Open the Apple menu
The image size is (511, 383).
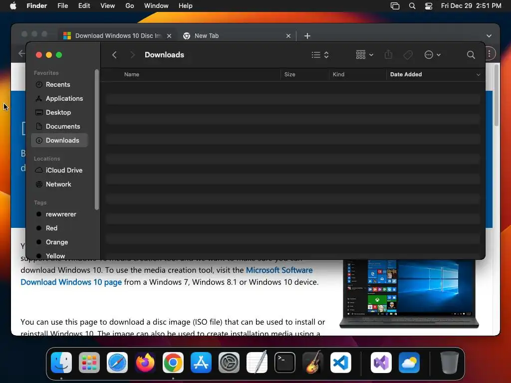[13, 6]
